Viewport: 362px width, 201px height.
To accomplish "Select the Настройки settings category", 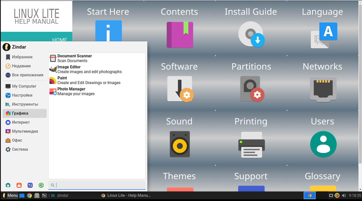I will tap(24, 95).
